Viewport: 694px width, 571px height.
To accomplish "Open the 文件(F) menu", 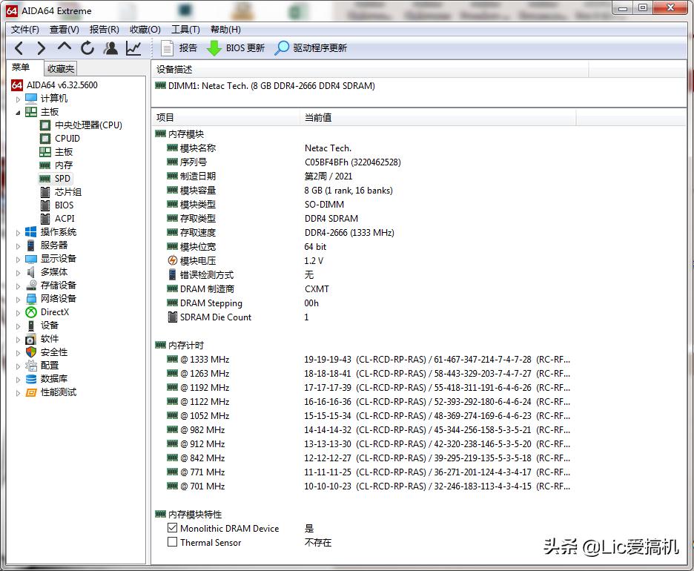I will (24, 29).
